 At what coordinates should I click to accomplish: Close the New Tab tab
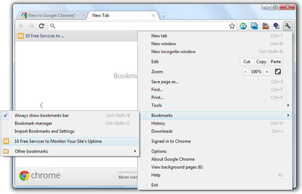coord(153,16)
